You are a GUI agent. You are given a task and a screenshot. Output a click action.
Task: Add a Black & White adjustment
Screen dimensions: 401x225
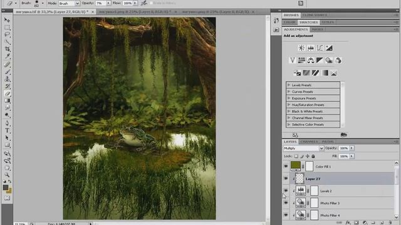pos(320,61)
